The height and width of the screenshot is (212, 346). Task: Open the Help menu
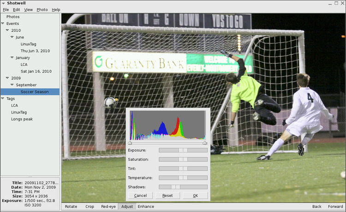coord(56,10)
